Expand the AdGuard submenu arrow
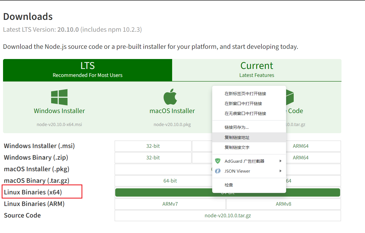This screenshot has height=233, width=365. coord(280,161)
